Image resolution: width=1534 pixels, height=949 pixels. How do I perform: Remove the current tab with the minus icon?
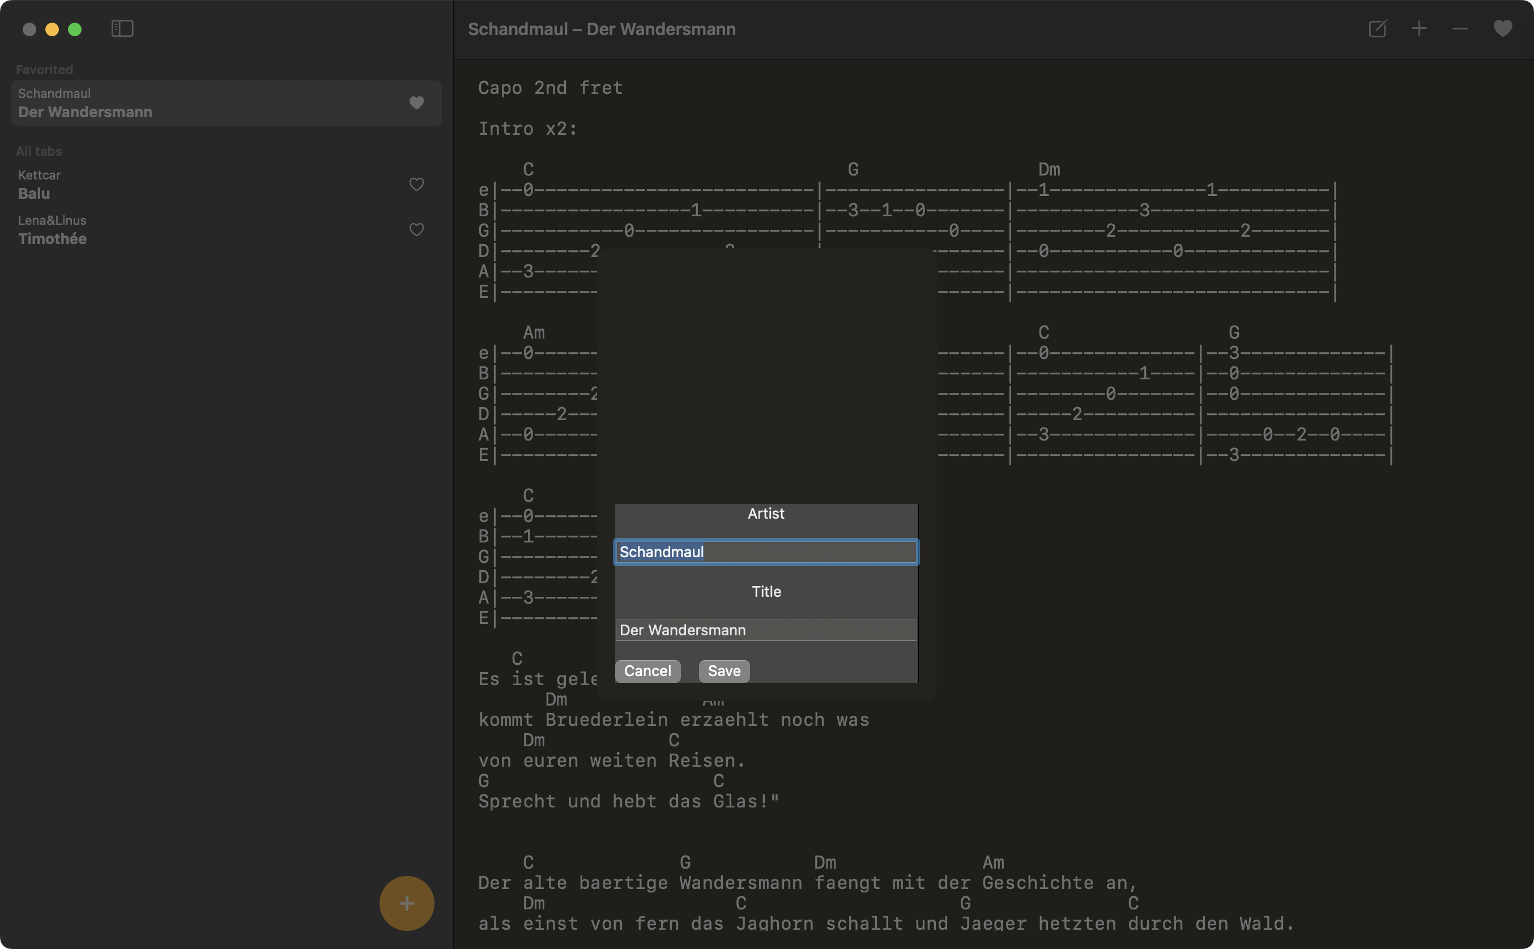click(x=1459, y=29)
